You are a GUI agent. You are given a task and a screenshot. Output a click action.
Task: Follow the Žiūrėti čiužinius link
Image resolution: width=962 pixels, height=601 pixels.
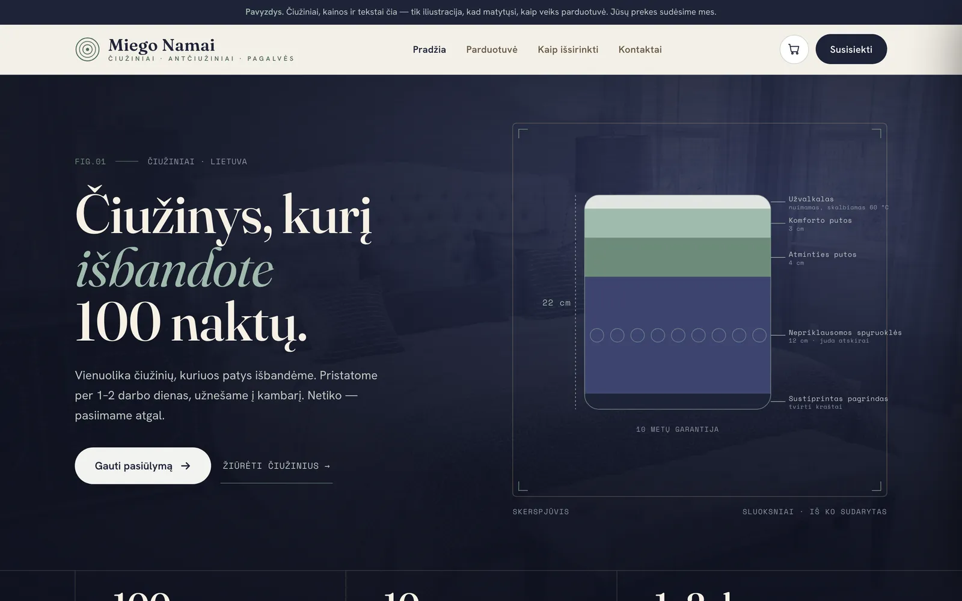tap(277, 466)
